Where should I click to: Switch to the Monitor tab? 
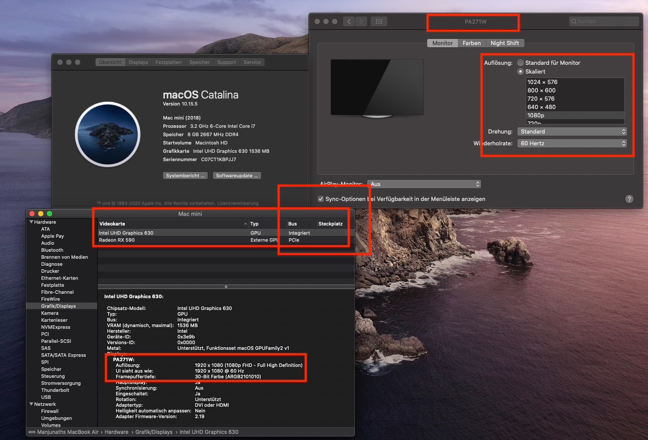pyautogui.click(x=443, y=43)
